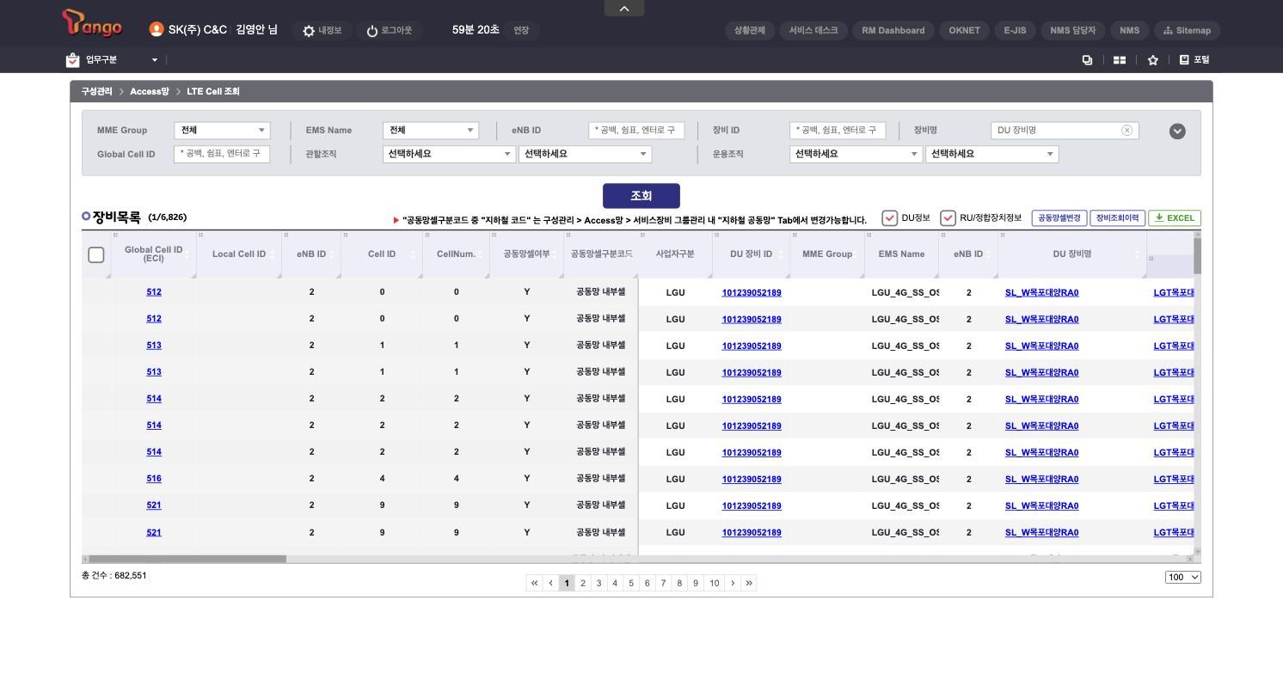The image size is (1283, 698).
Task: Jump to the last page of results
Action: pos(749,583)
